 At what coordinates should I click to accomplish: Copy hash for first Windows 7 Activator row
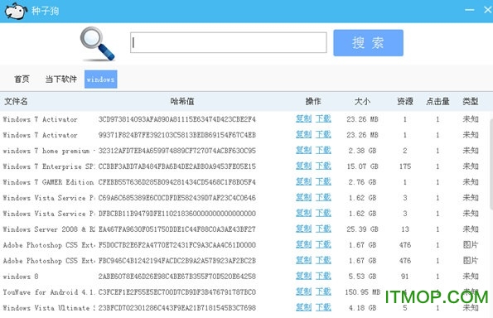click(x=303, y=118)
